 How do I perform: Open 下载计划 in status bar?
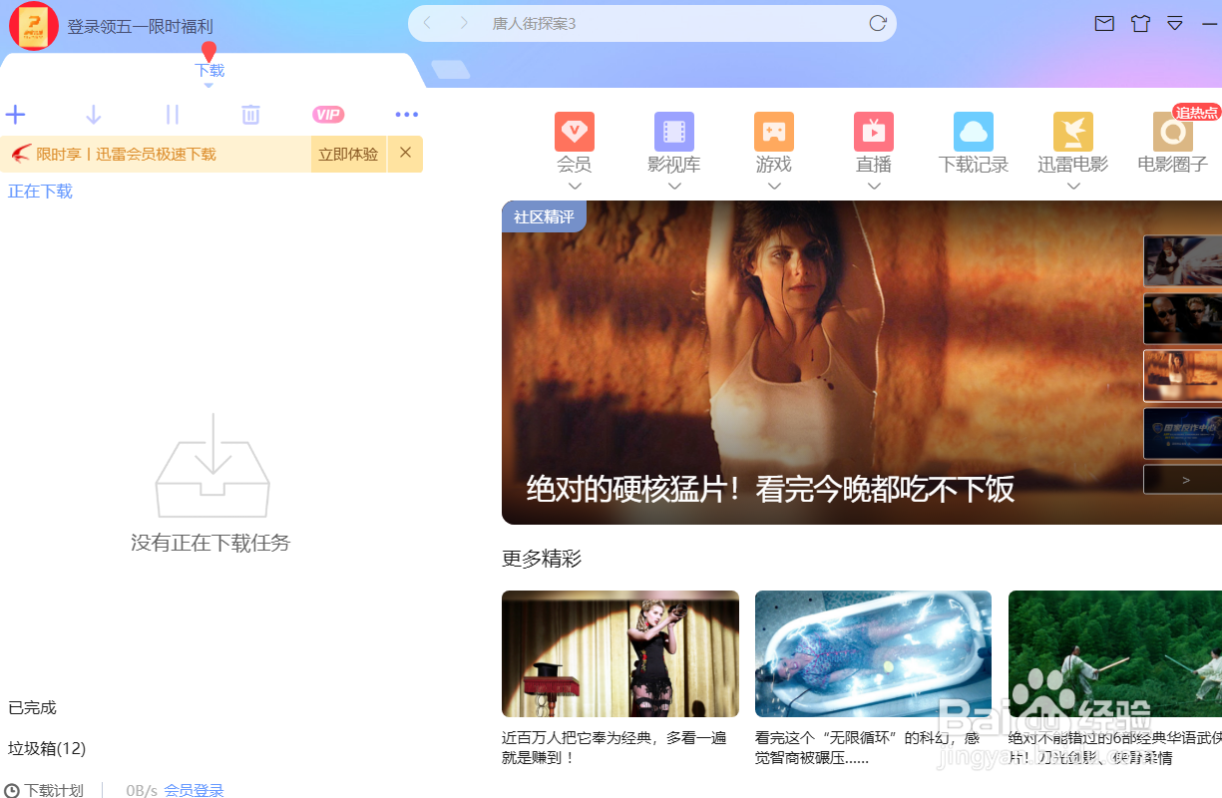coord(45,790)
